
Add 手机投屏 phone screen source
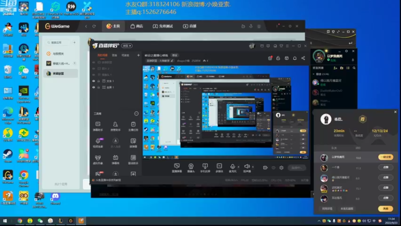point(205,168)
